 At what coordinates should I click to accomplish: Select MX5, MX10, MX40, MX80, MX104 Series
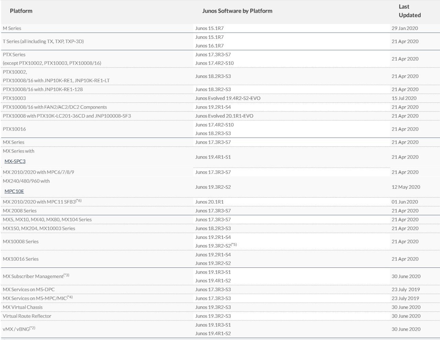tap(47, 220)
